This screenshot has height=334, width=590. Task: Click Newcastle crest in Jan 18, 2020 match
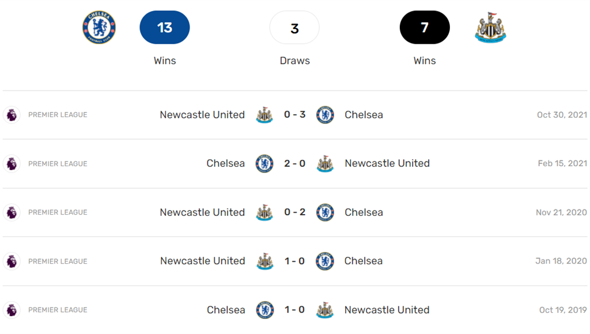[264, 261]
